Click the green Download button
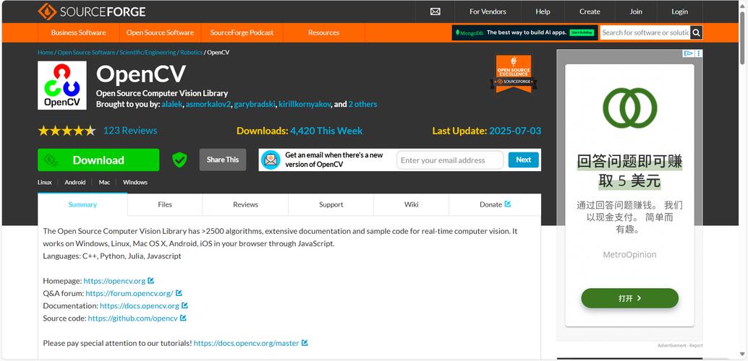The width and height of the screenshot is (748, 361). [98, 160]
